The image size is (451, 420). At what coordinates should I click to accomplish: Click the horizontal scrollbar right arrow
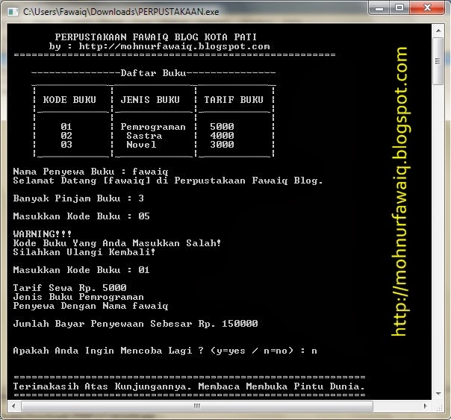pos(426,406)
